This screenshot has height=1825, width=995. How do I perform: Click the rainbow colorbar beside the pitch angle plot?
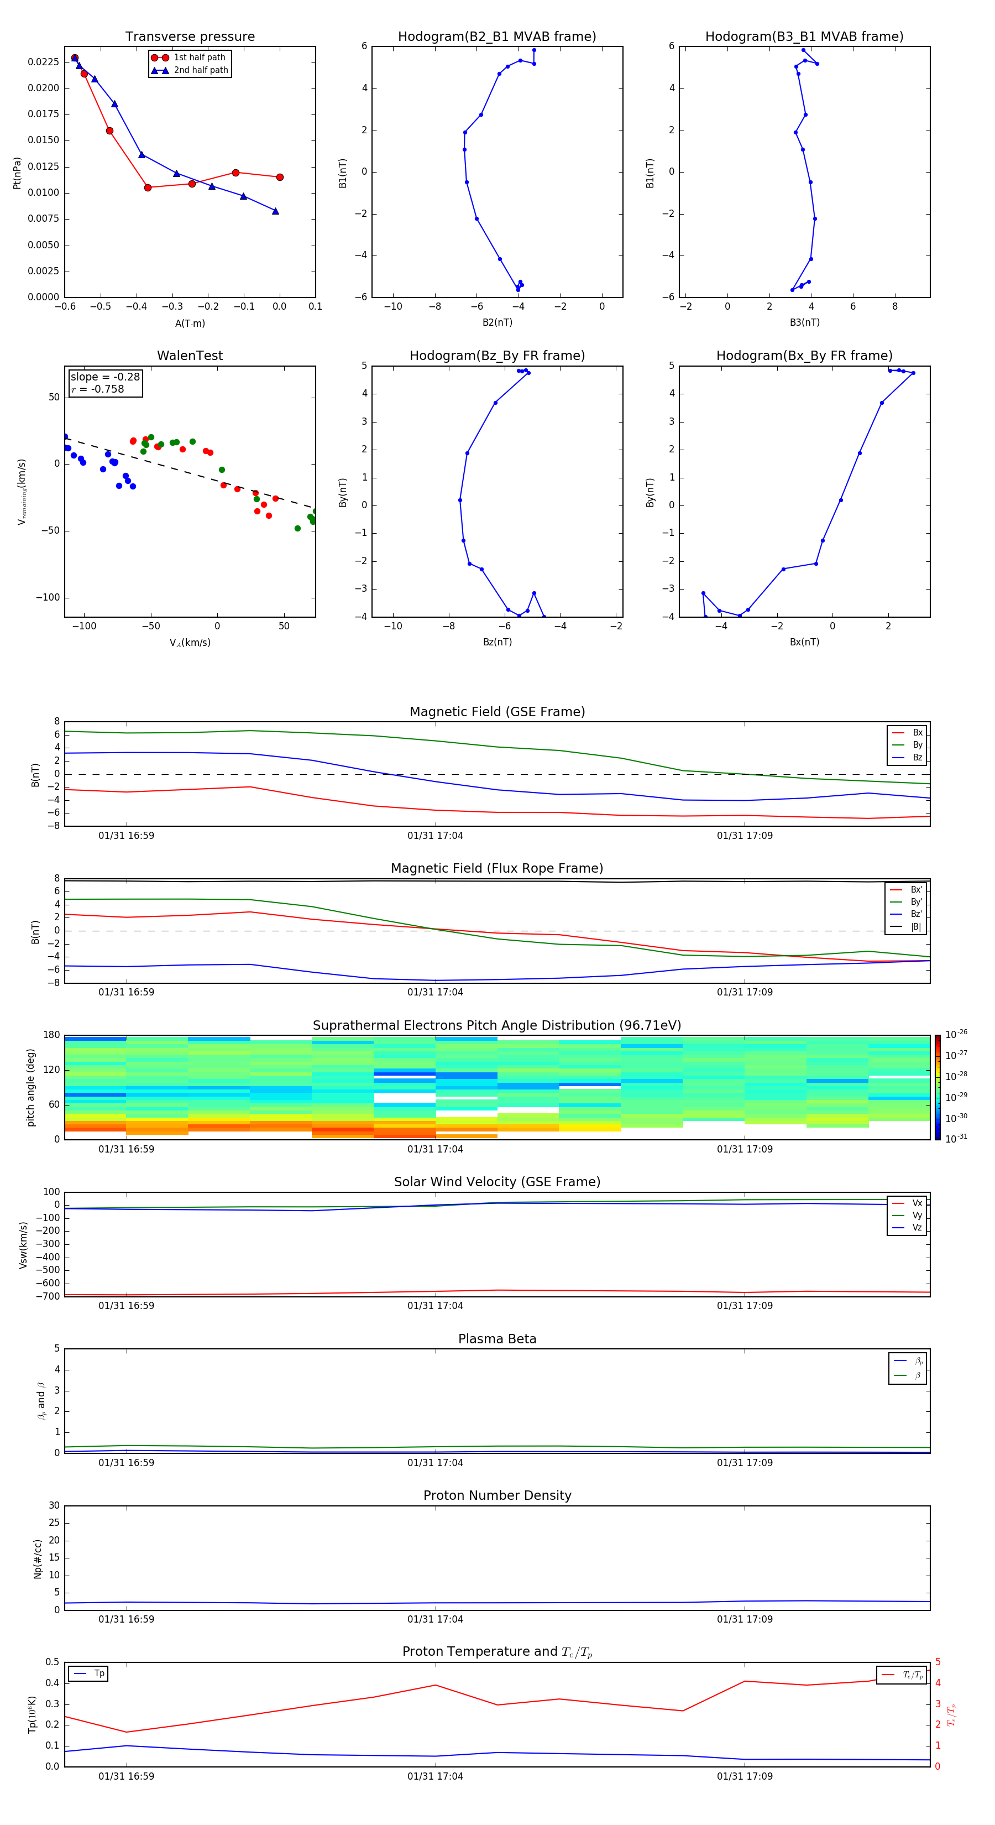tap(937, 1087)
